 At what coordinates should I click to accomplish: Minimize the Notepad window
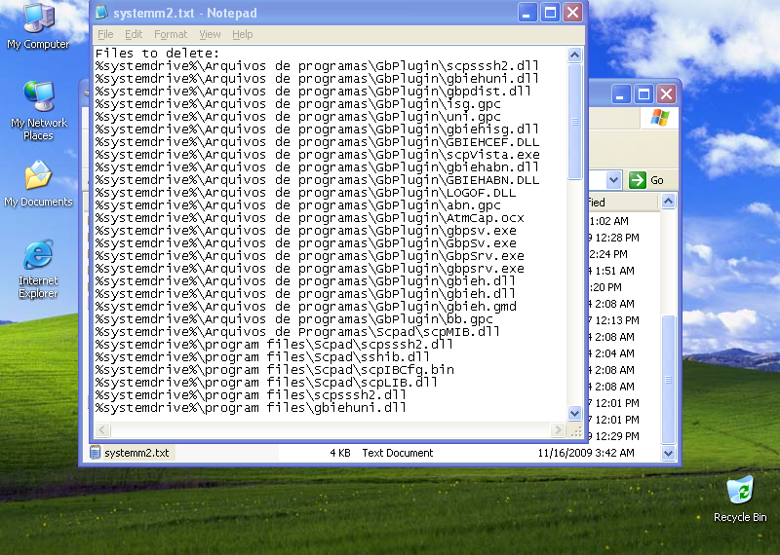[527, 13]
